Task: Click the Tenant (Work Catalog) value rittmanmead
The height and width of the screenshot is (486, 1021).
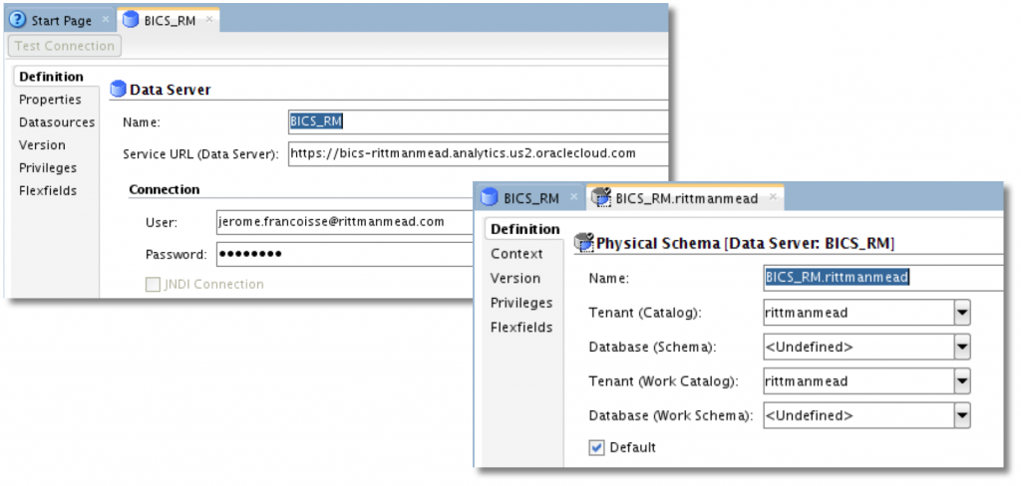Action: [807, 381]
